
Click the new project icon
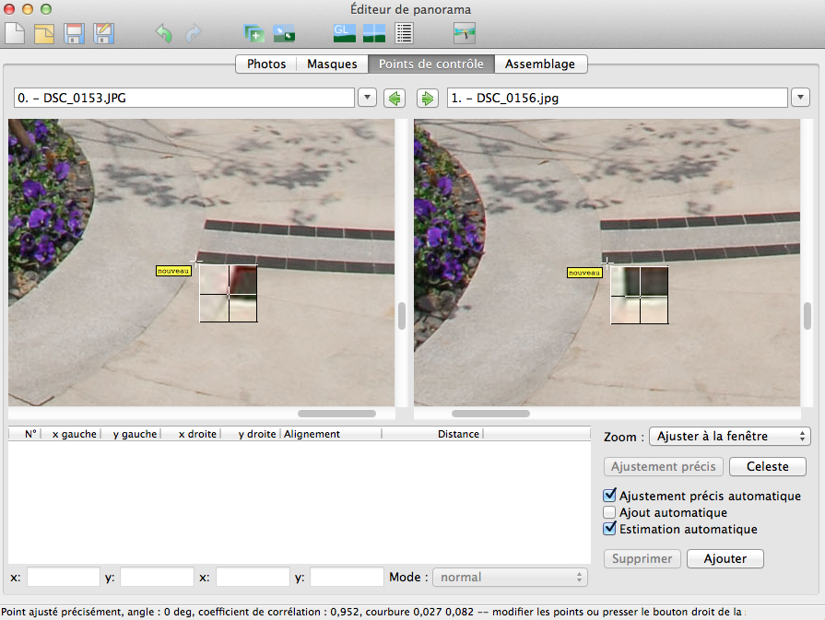[x=15, y=34]
